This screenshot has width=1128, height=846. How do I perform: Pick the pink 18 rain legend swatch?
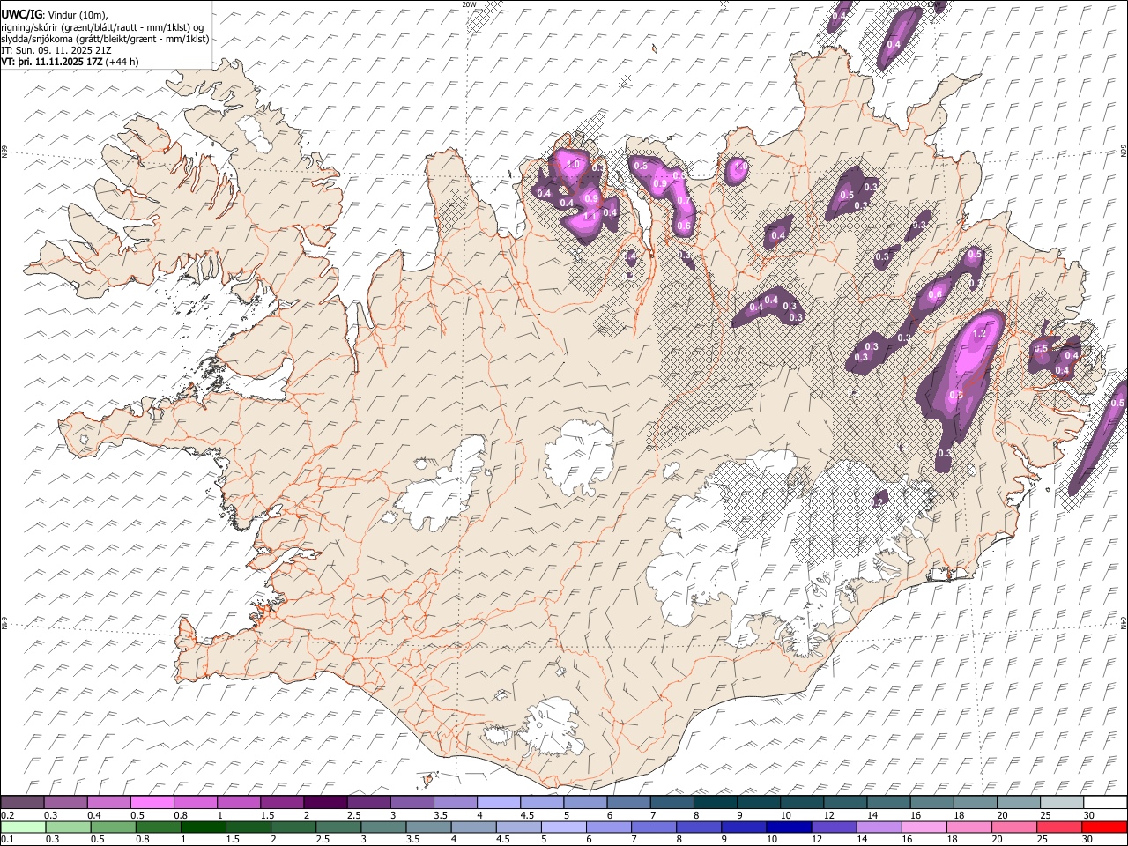pyautogui.click(x=968, y=827)
